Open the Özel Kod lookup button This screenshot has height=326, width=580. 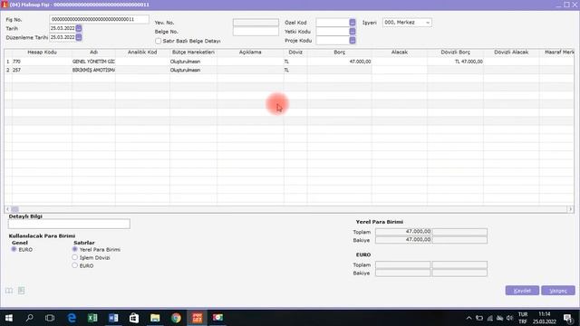(353, 23)
